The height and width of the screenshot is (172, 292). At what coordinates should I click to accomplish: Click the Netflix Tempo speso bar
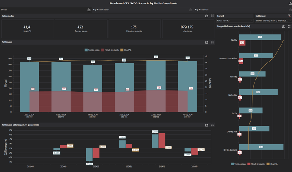click(x=260, y=37)
